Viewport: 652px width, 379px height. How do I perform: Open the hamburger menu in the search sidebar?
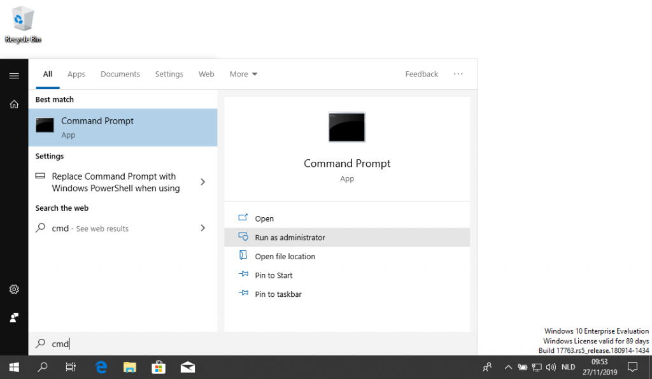click(x=14, y=76)
